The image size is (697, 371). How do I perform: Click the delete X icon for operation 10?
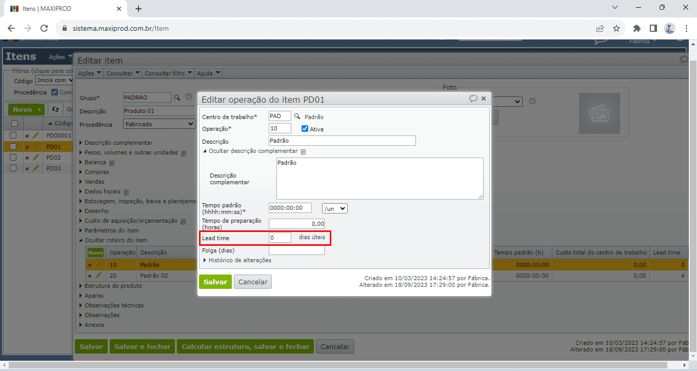click(90, 265)
